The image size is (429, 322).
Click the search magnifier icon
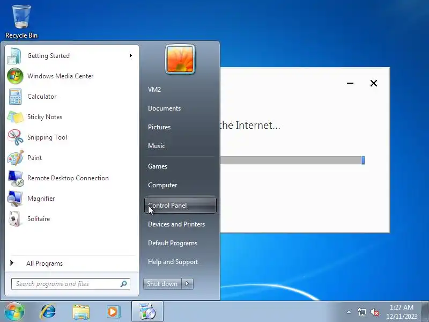click(x=124, y=284)
